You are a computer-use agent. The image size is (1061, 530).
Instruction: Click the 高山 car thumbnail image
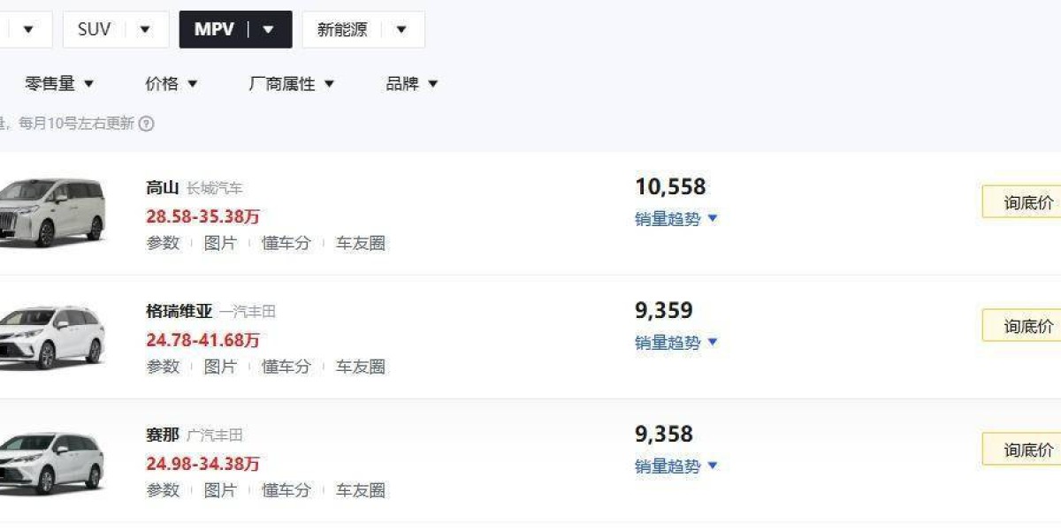pos(51,212)
